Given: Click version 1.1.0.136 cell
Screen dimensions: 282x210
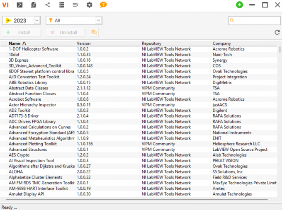Looking at the screenshot, I should (85, 144).
